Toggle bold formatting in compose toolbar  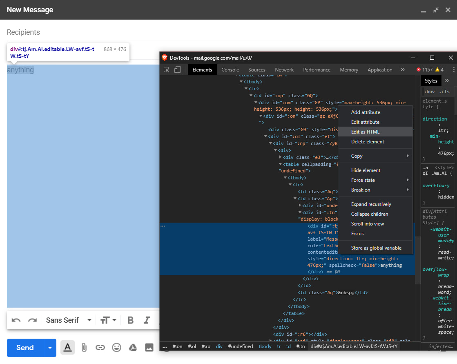point(131,320)
